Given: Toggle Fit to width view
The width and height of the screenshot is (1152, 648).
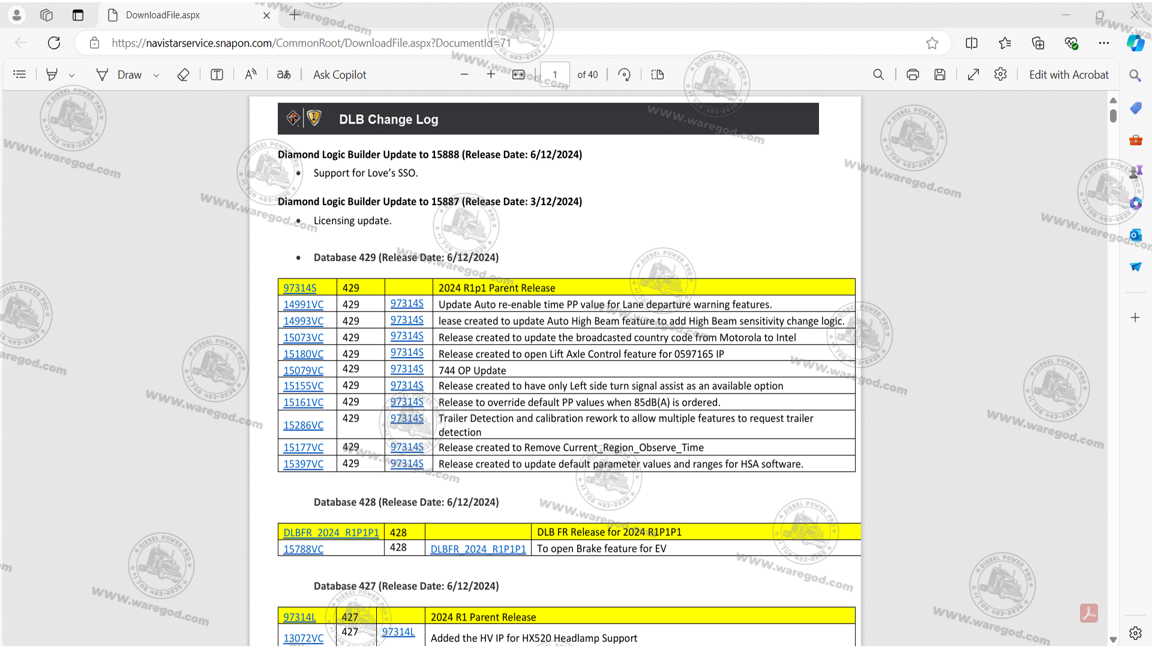Looking at the screenshot, I should 518,74.
